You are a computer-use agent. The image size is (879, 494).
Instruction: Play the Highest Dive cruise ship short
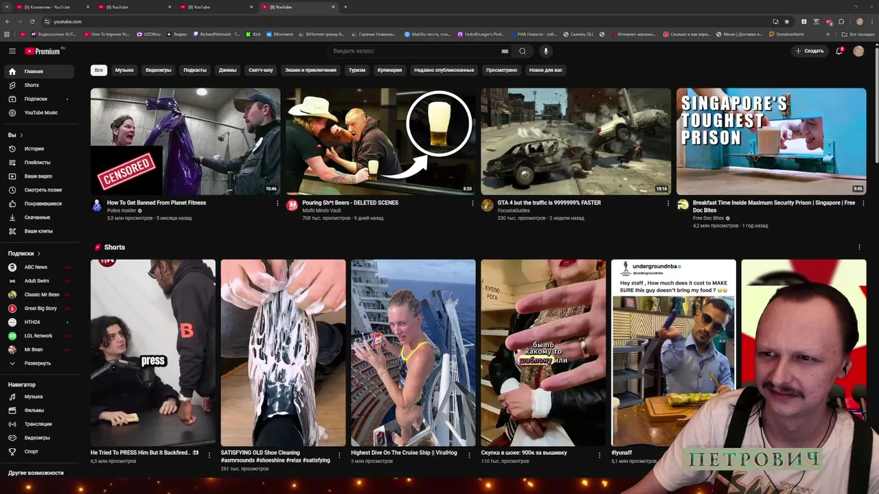pyautogui.click(x=413, y=353)
